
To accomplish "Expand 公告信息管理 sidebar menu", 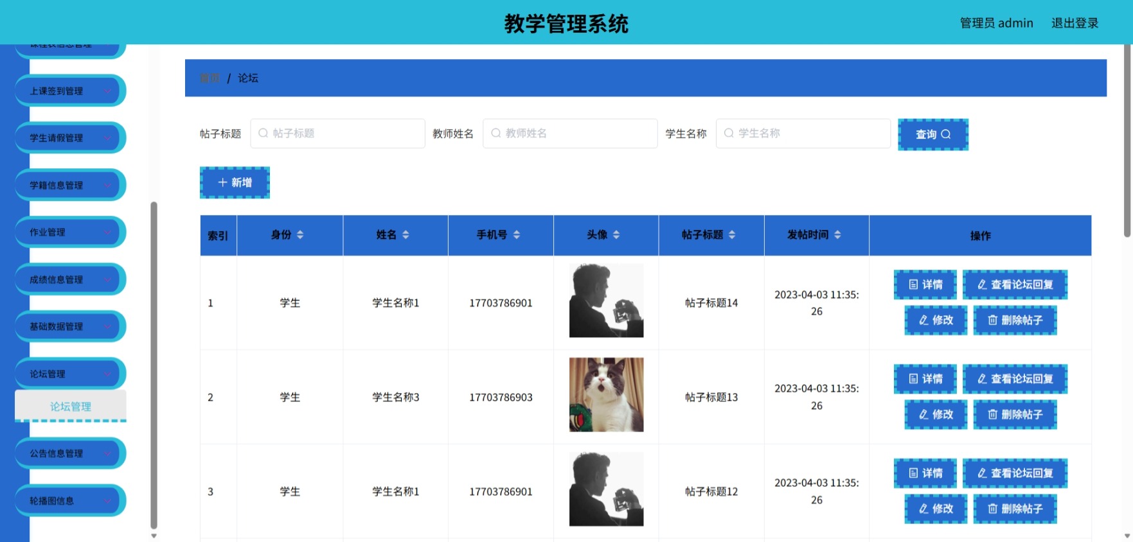I will (x=70, y=453).
